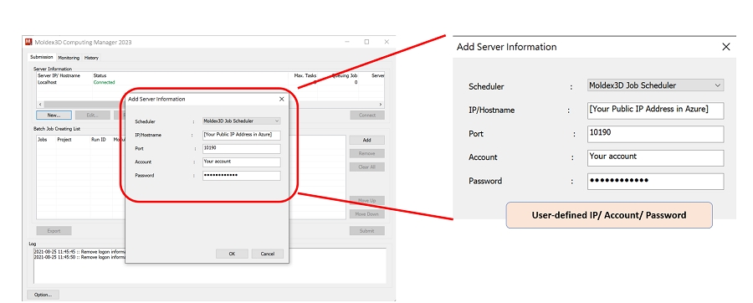Screen dimensions: 753x303
Task: Click the Account field in small dialog
Action: click(242, 162)
